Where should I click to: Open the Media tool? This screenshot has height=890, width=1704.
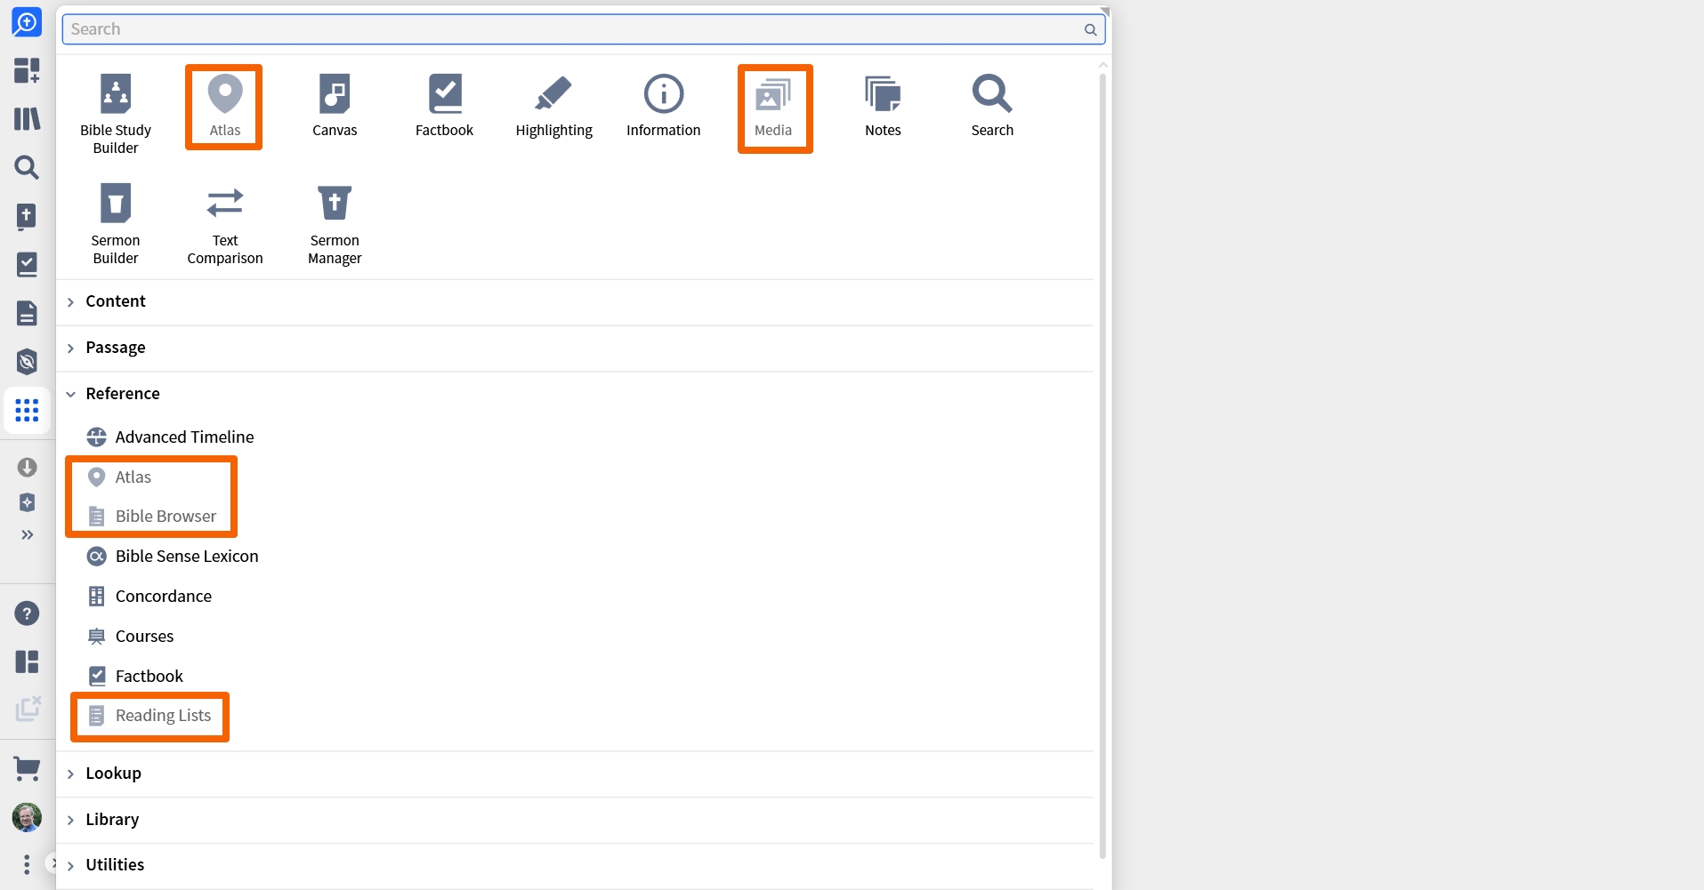[773, 108]
